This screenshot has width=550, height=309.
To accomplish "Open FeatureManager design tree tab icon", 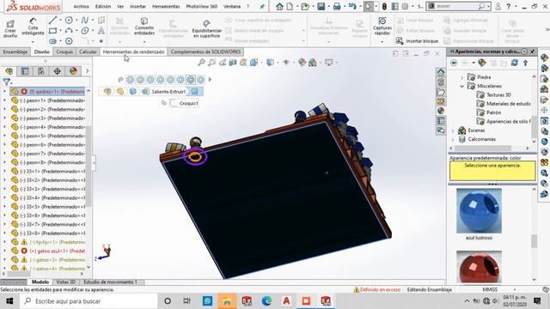I will 9,71.
